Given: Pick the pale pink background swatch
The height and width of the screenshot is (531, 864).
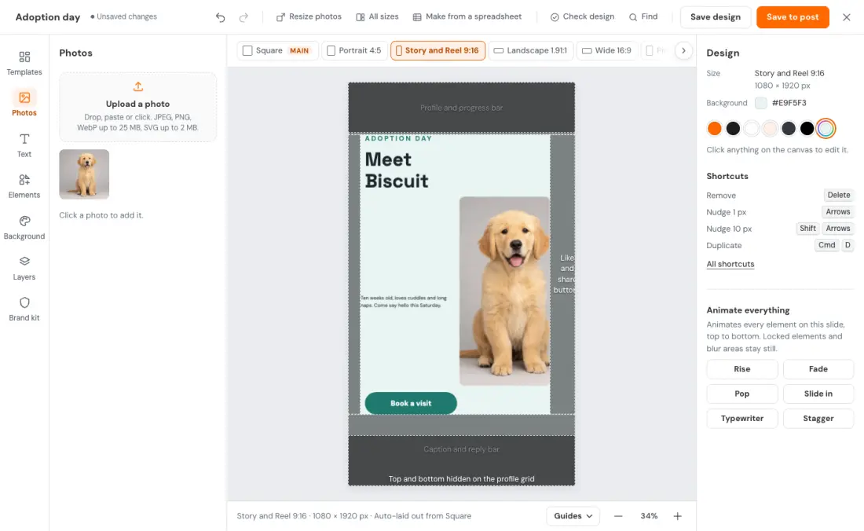Looking at the screenshot, I should 770,128.
